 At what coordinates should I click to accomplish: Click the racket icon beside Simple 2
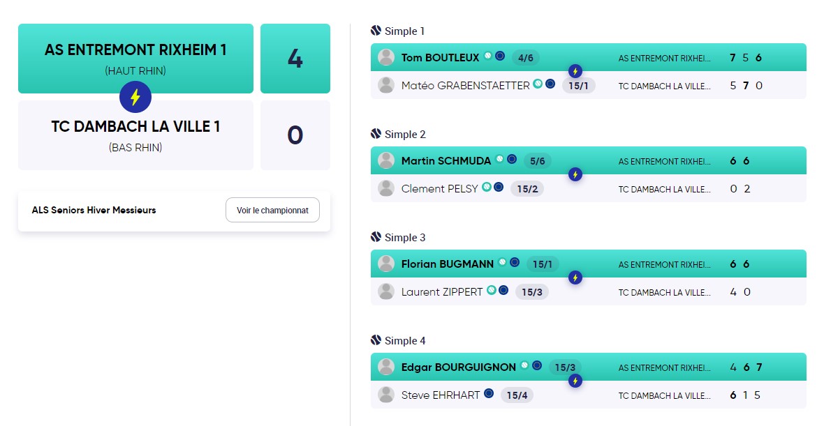376,134
